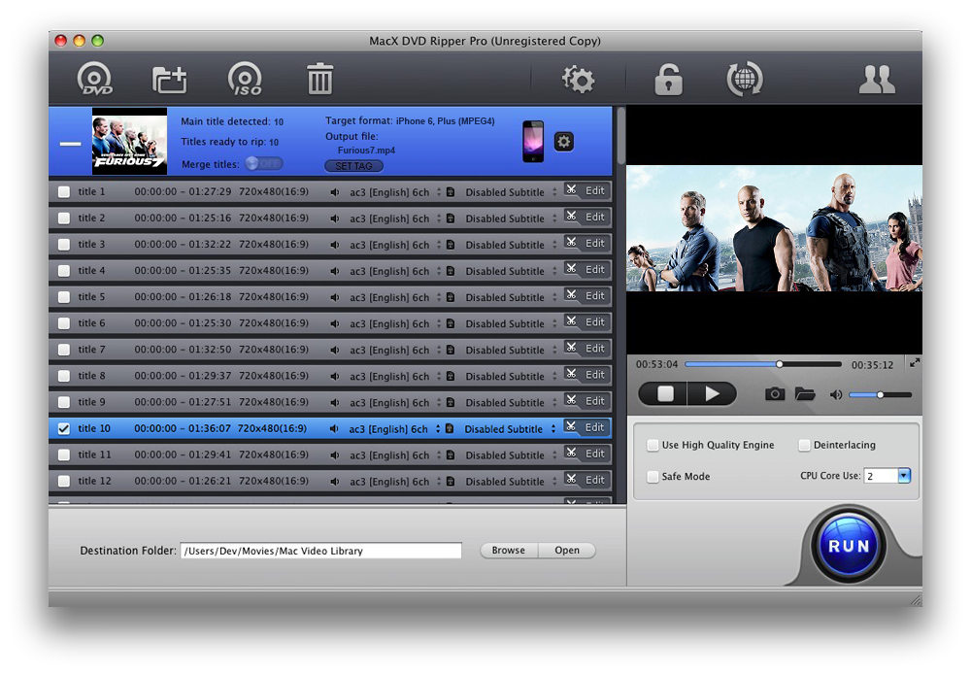
Task: Click the subtitle icon on title 12
Action: click(x=451, y=481)
